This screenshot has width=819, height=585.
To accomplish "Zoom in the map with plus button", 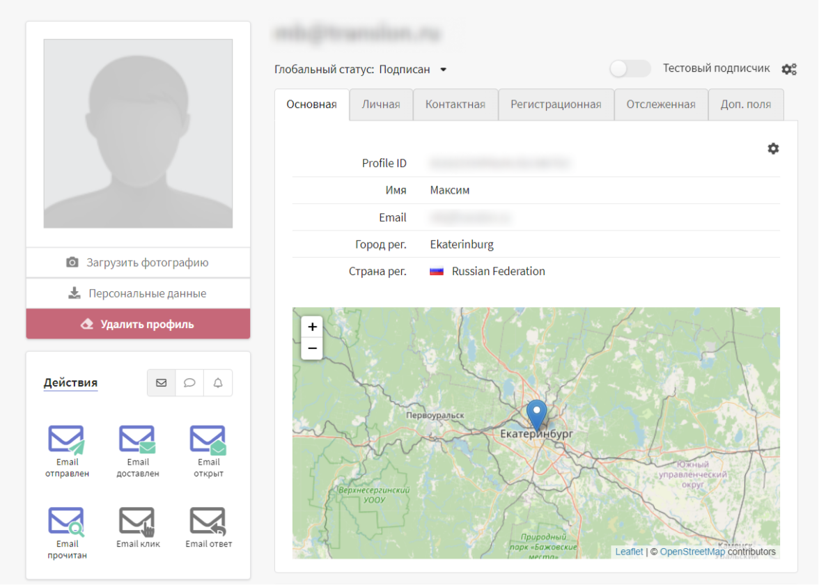I will click(x=312, y=327).
